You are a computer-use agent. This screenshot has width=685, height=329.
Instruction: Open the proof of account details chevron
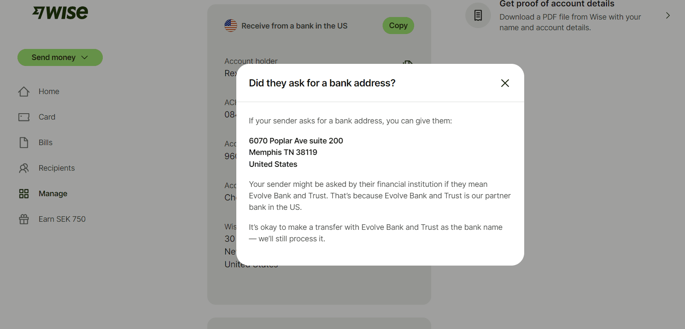[668, 16]
